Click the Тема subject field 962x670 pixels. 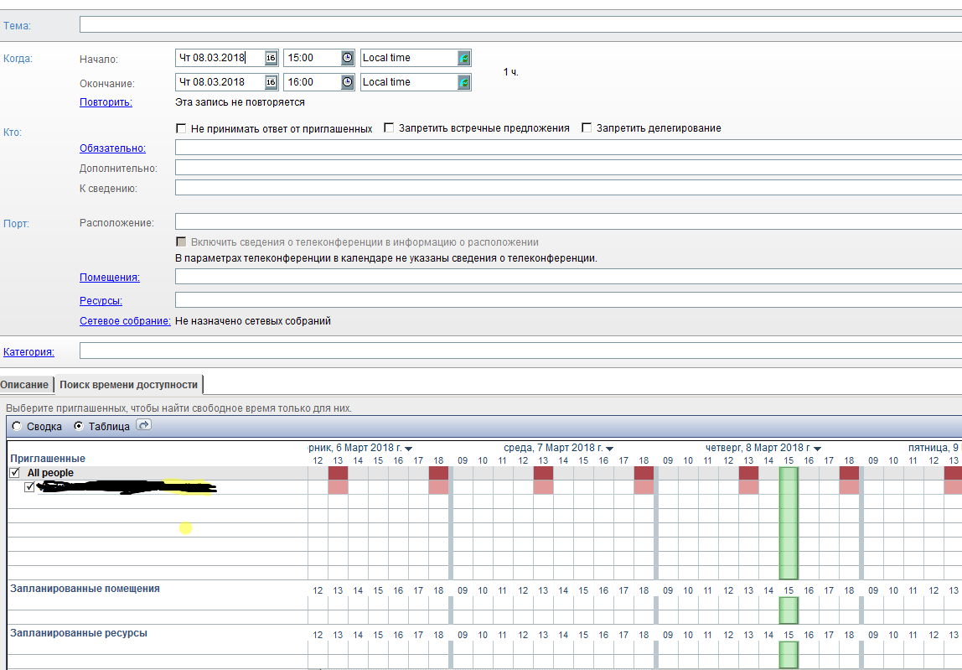click(x=520, y=24)
